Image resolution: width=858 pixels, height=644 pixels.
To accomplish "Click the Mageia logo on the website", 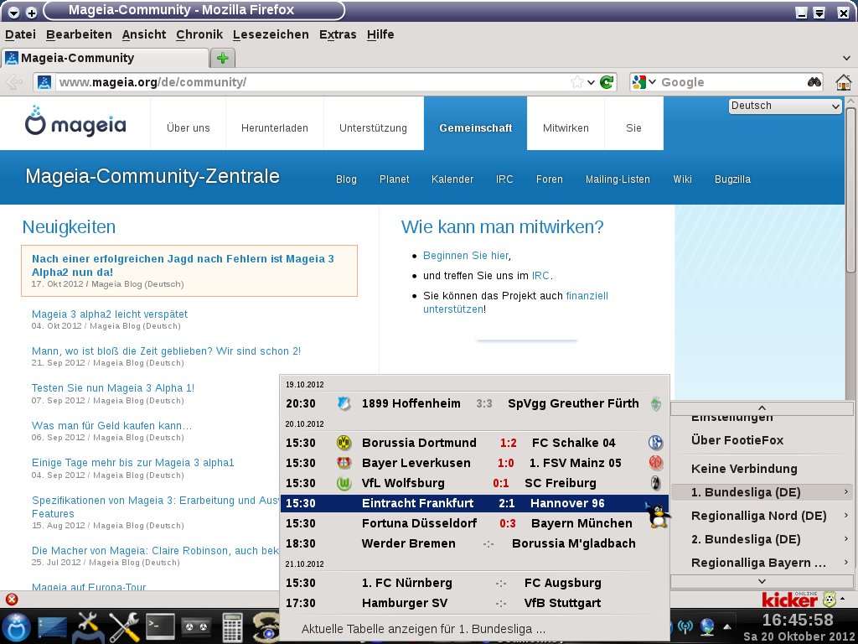I will (x=75, y=121).
